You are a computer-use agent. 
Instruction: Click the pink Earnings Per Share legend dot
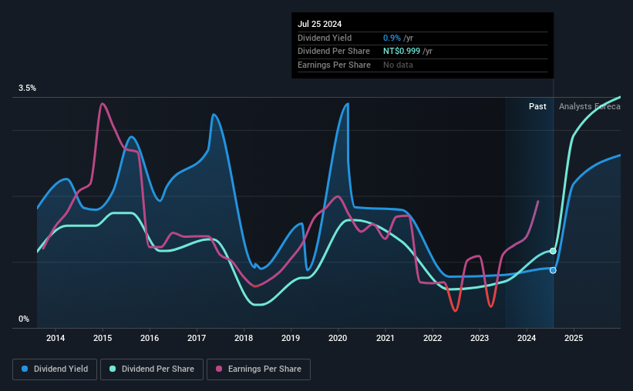[x=219, y=369]
